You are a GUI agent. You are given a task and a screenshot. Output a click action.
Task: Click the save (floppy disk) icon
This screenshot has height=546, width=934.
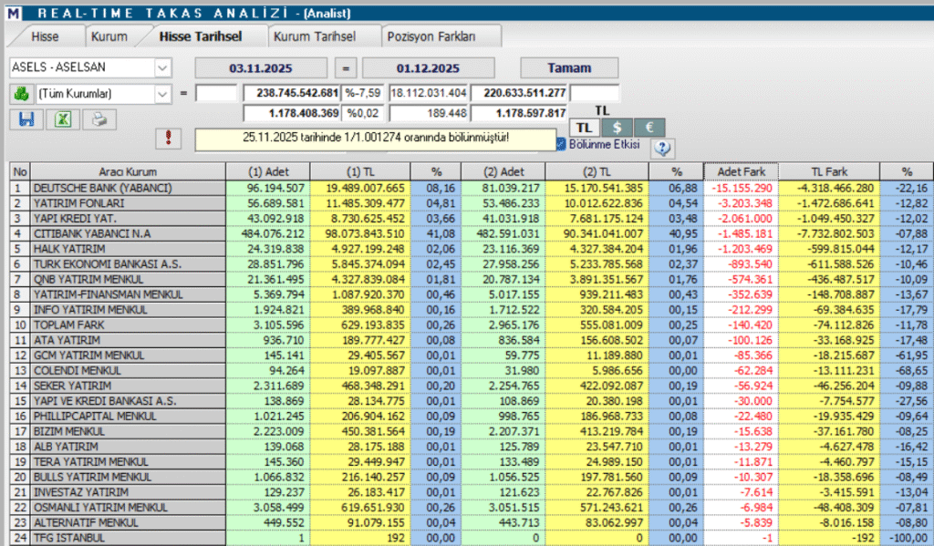point(26,119)
